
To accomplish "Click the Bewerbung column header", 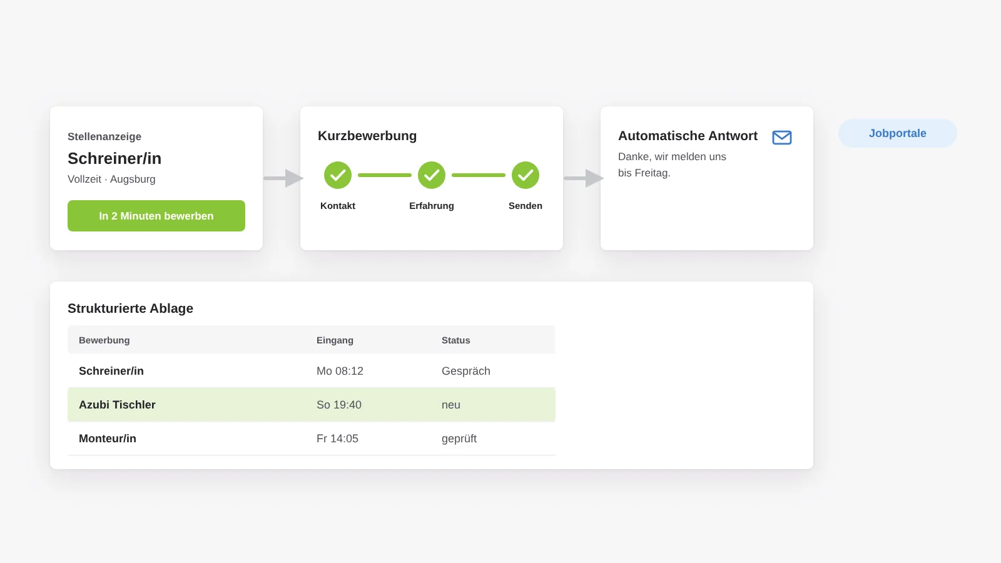I will pos(104,340).
